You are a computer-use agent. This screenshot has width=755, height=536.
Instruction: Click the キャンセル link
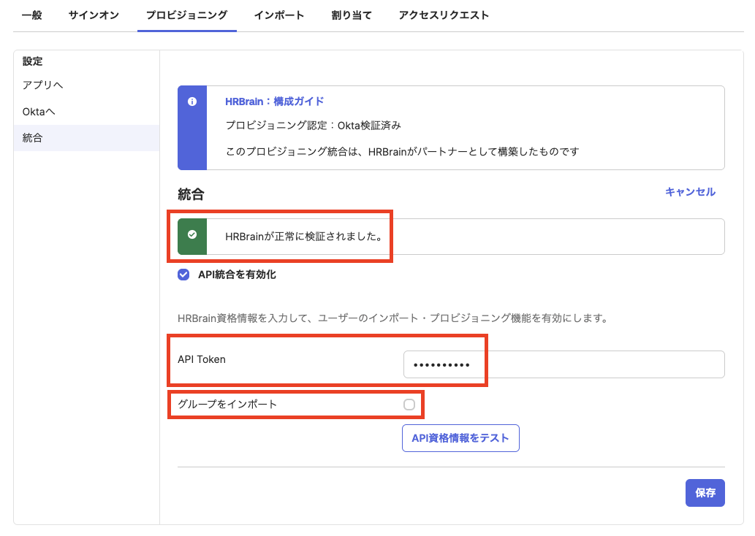coord(690,192)
